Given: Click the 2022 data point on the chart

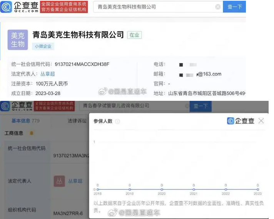Looking at the screenshot, I should [x=226, y=189].
